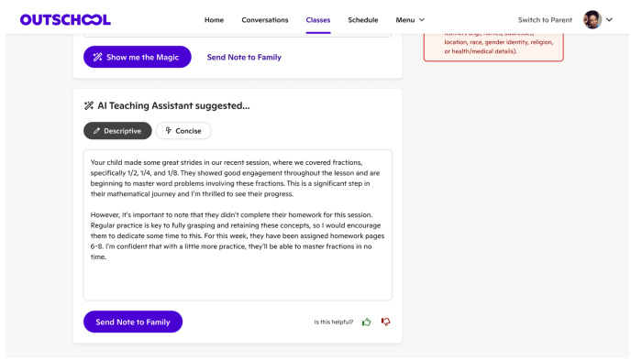Image resolution: width=631 pixels, height=360 pixels.
Task: Open the user profile avatar
Action: click(x=592, y=19)
